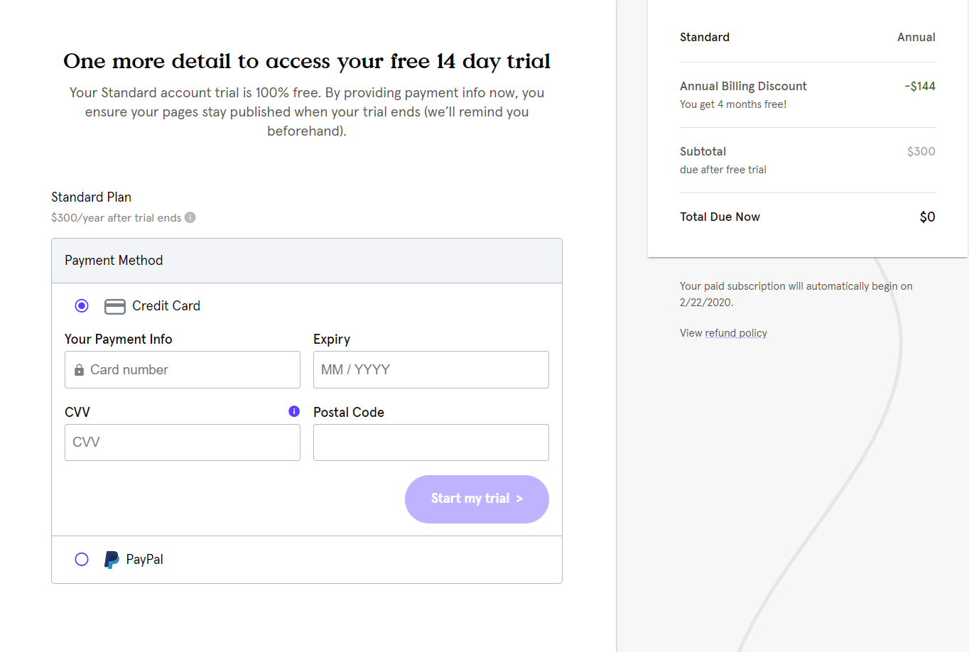Viewport: 969px width, 652px height.
Task: Click the Annual billing label in summary
Action: 916,38
